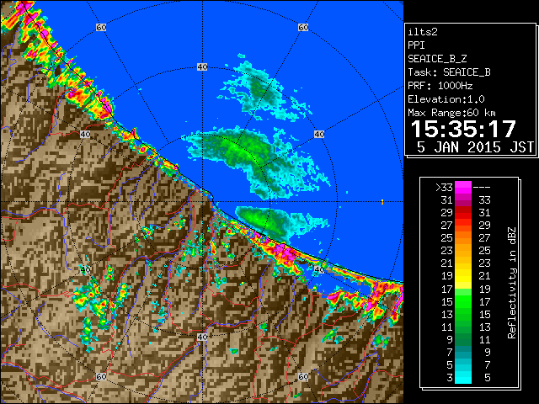Screen dimensions: 539x404
Task: Click the 40 km label due north of radar
Action: (202, 67)
